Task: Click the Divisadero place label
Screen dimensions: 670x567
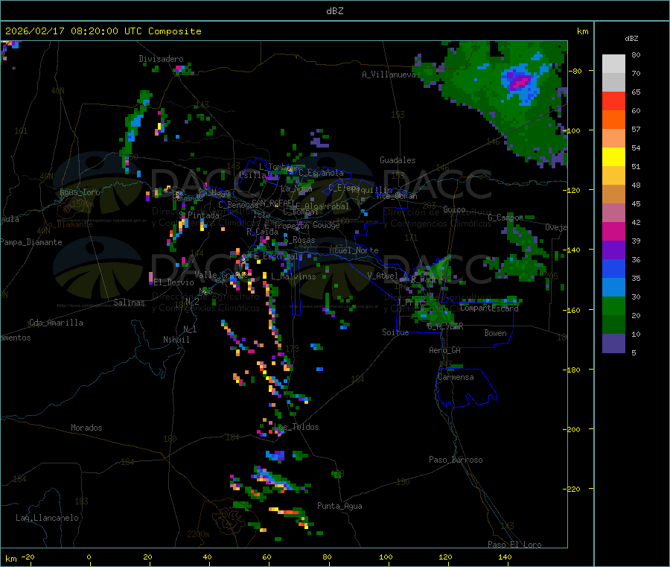Action: coord(161,59)
